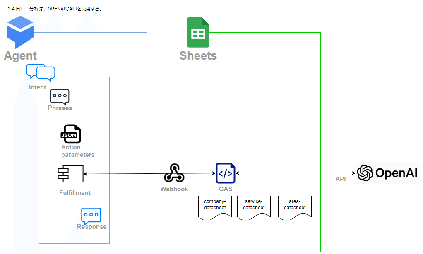Select the API label near OpenAI
This screenshot has height=254, width=423.
(x=341, y=179)
